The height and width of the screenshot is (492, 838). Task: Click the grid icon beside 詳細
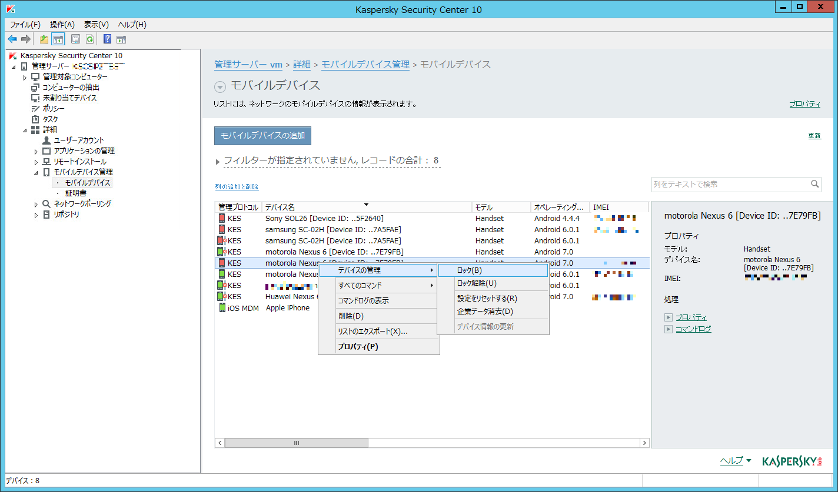[35, 130]
